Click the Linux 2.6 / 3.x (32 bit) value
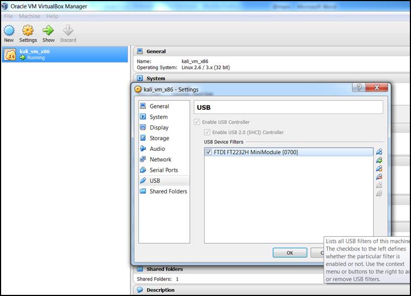Screen dimensions: 411x296 tap(206, 68)
